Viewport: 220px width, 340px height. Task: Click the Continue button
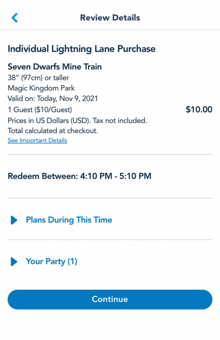(110, 299)
